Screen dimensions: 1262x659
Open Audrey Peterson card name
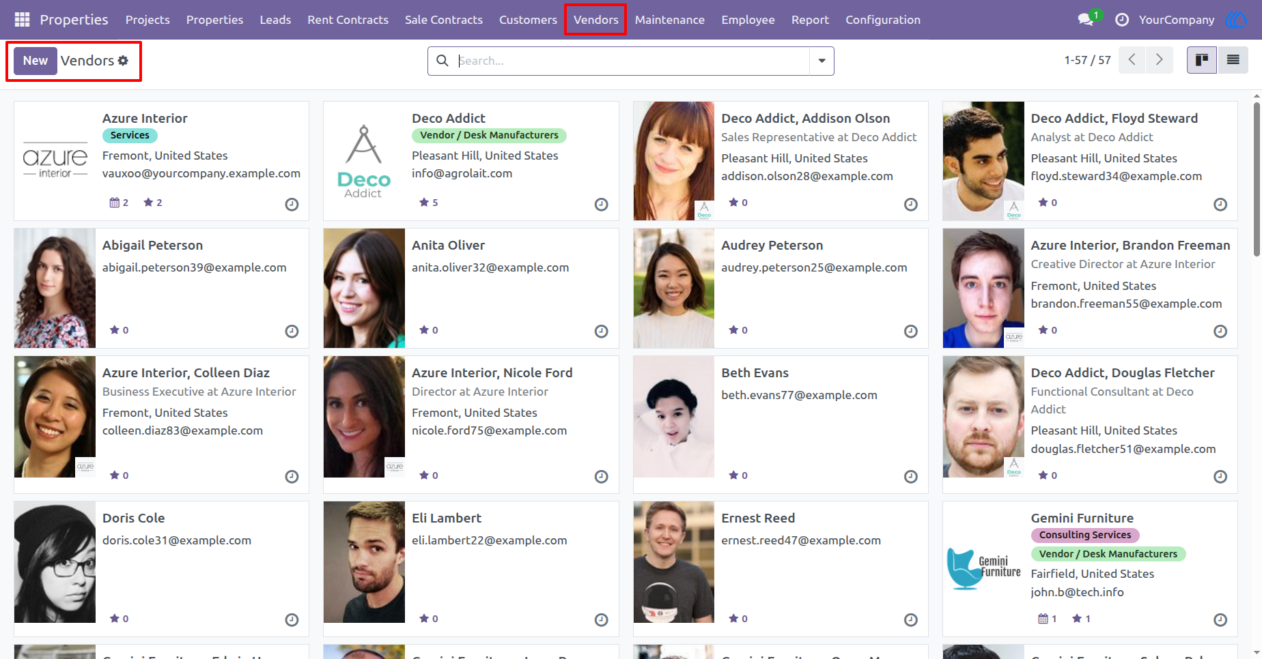coord(772,245)
